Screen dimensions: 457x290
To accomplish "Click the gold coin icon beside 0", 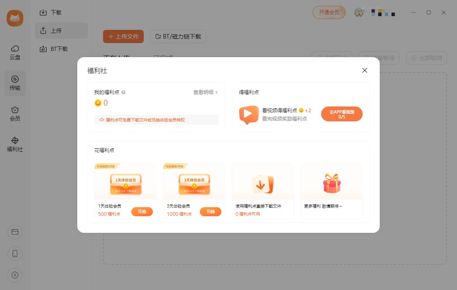I will tap(98, 103).
